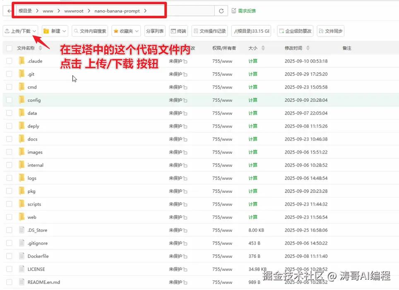The height and width of the screenshot is (290, 399).
Task: Click the .gitignore file icon
Action: 22,243
